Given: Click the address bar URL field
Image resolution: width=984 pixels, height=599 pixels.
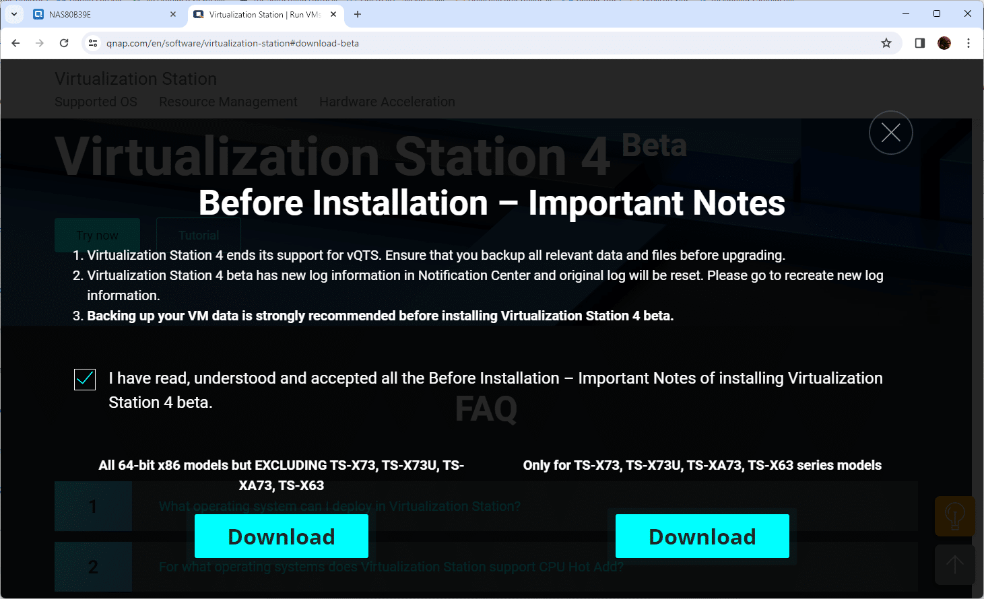Looking at the screenshot, I should point(490,43).
